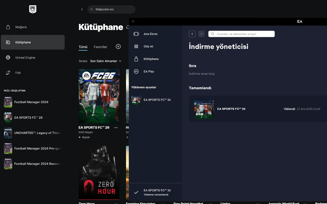Click the EA search magnifier icon
327x204 pixels.
[212, 34]
